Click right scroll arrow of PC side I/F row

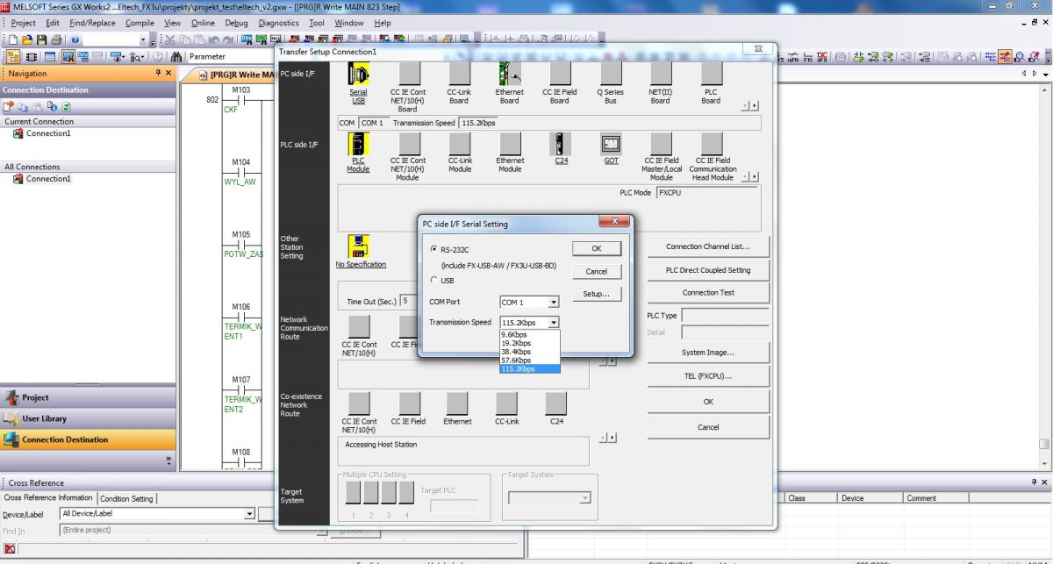[755, 106]
